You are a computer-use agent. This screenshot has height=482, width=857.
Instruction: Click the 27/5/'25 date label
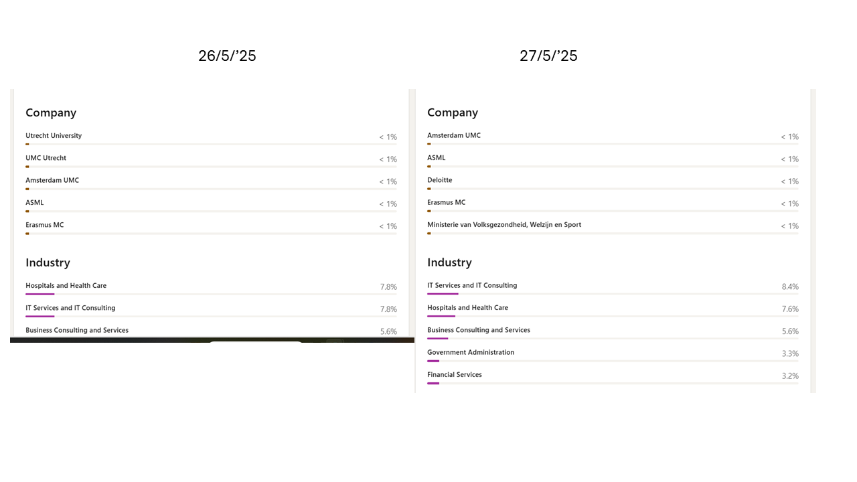(x=548, y=56)
